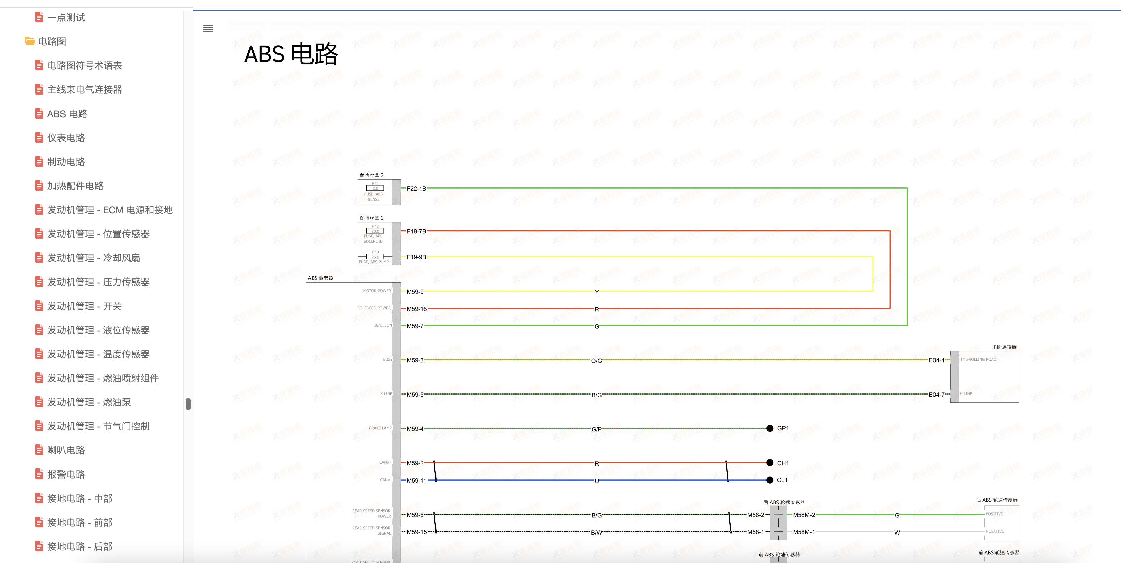Open 发动机管理 - 压力传感器
Viewport: 1121px width, 563px height.
pyautogui.click(x=98, y=282)
